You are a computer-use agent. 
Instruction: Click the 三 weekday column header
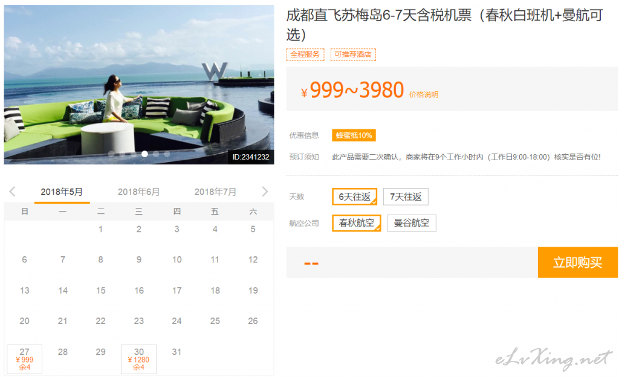(138, 212)
